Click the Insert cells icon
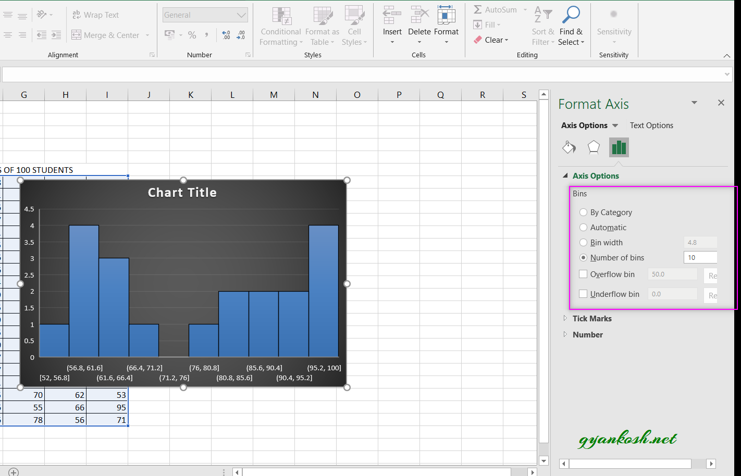This screenshot has height=476, width=741. (x=392, y=15)
